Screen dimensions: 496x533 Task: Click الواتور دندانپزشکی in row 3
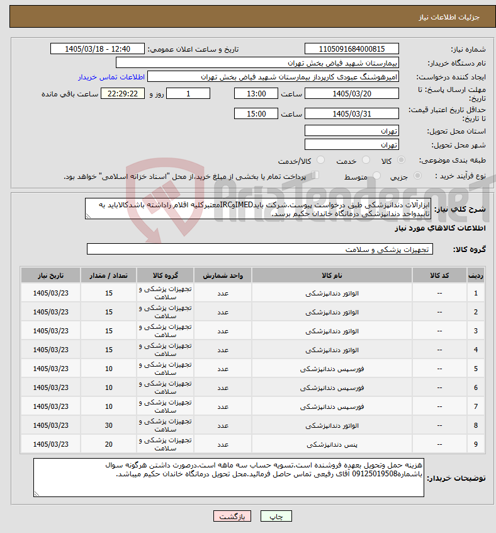[x=332, y=331]
